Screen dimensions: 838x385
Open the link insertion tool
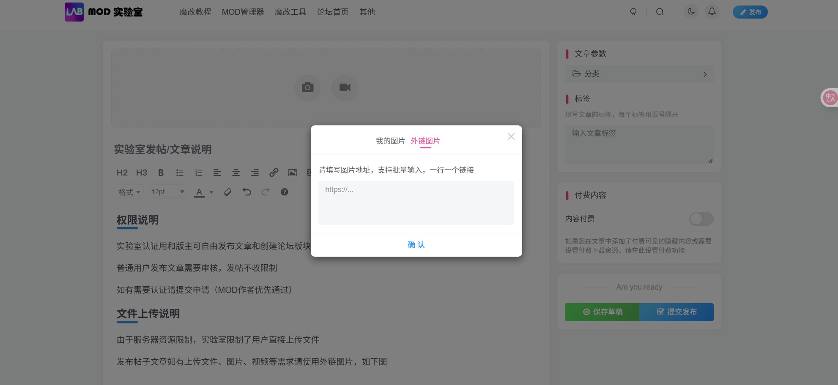pyautogui.click(x=274, y=173)
